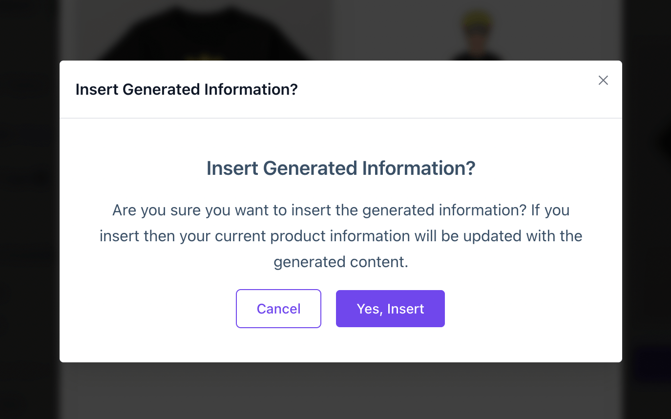Click the dialog header title text
Screen dimensions: 671x419
[187, 90]
